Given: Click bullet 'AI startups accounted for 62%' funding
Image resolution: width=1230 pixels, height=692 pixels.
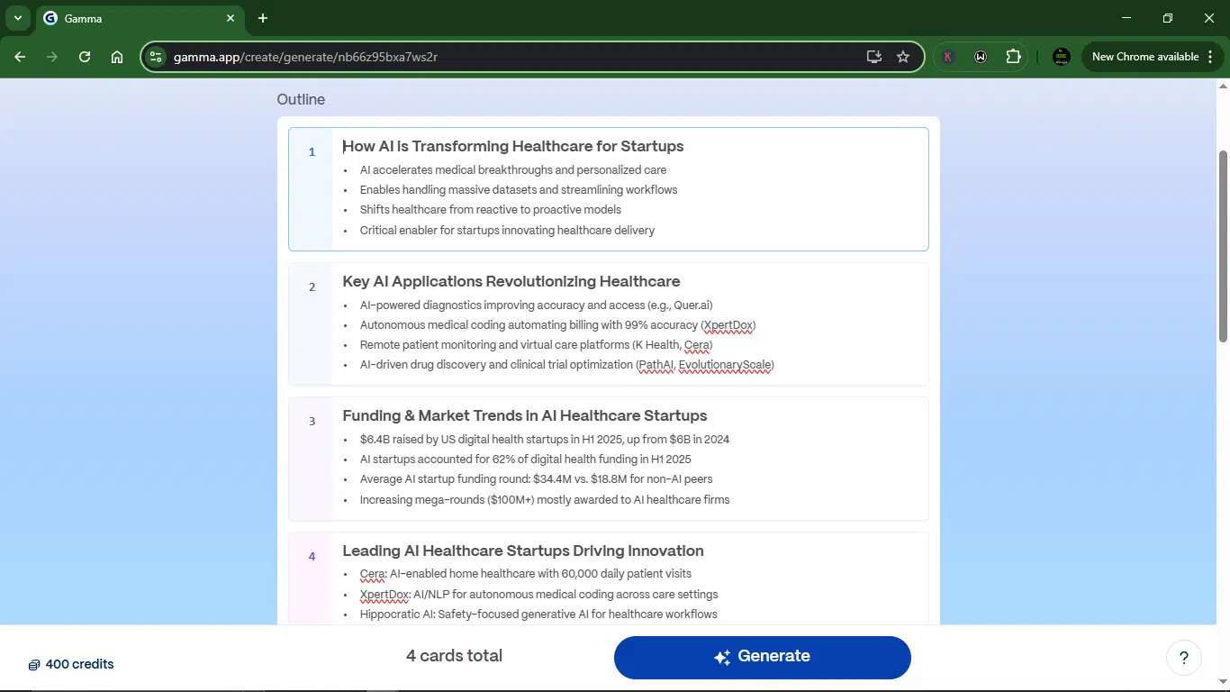Looking at the screenshot, I should coord(526,460).
